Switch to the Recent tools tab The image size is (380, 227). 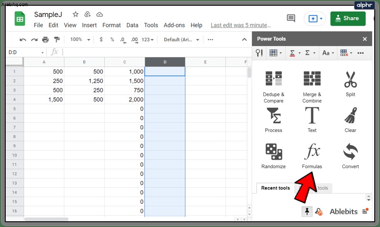[276, 188]
